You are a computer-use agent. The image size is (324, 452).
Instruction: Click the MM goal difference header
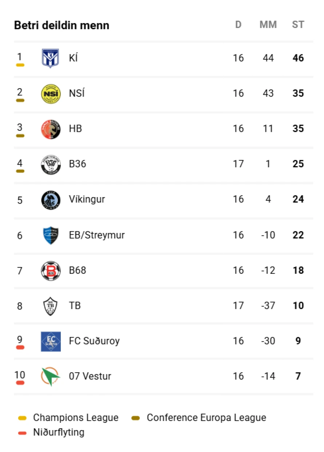[268, 25]
